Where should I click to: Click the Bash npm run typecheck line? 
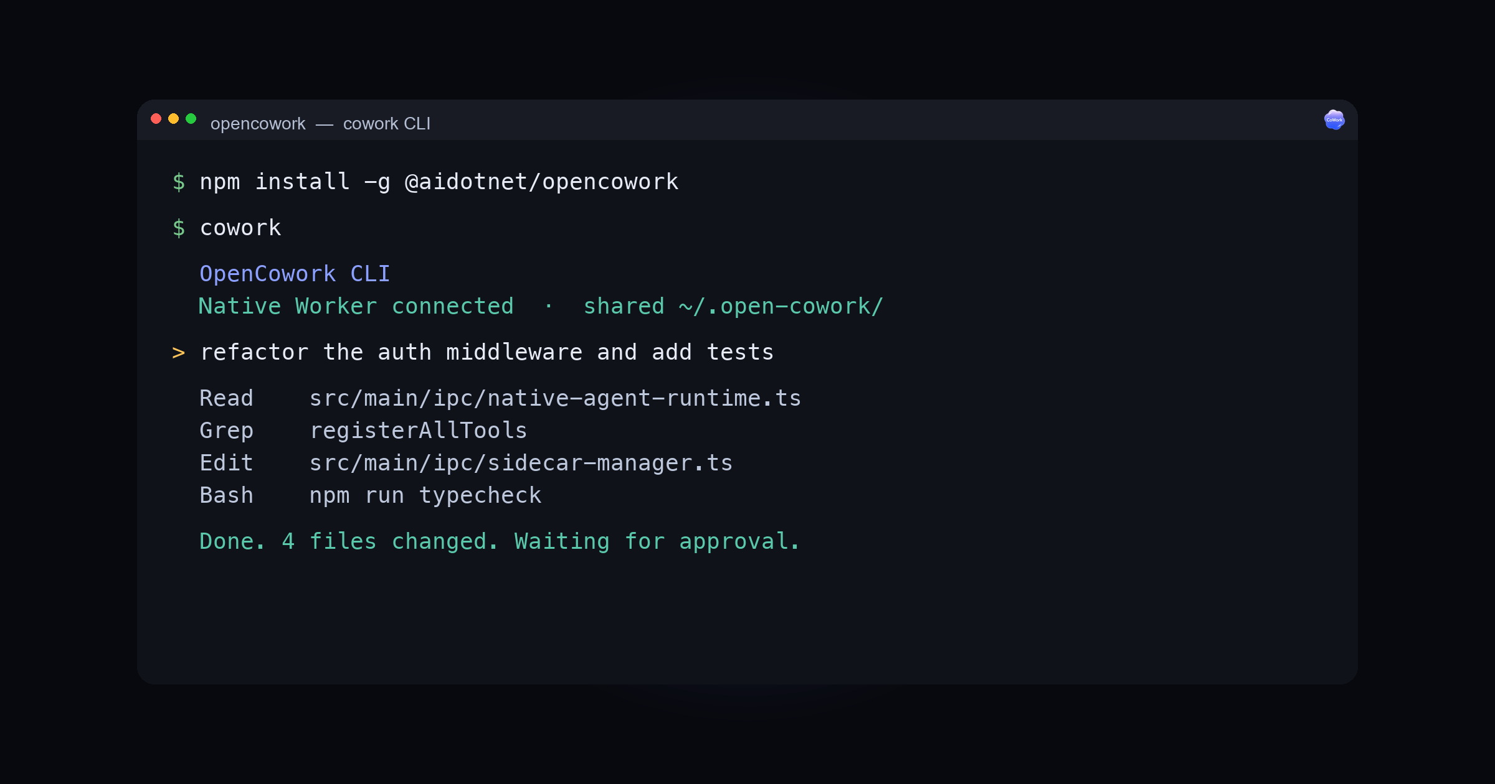coord(371,495)
